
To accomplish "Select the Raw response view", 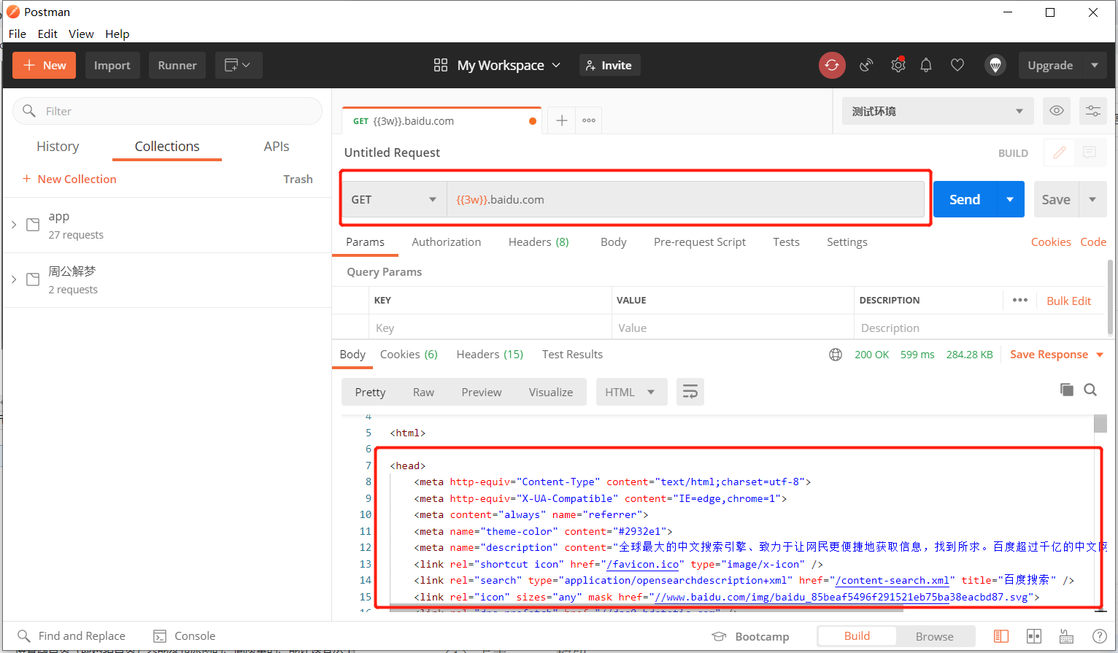I will (423, 392).
